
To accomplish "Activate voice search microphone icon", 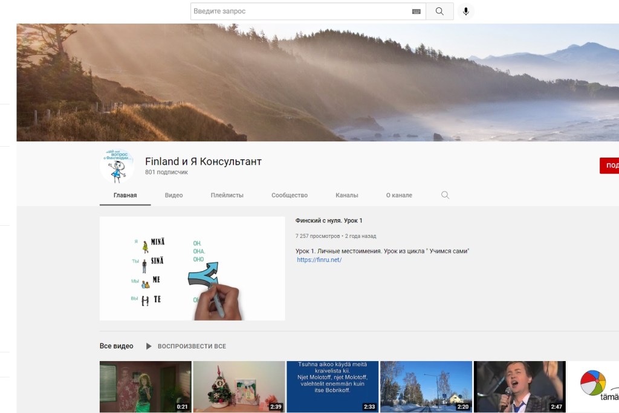I will click(x=465, y=11).
